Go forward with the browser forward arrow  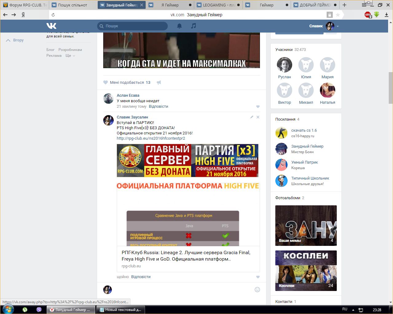[14, 15]
